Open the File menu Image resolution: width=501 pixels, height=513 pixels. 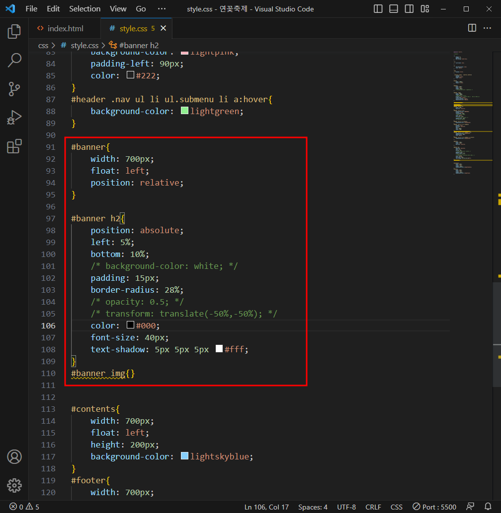click(x=31, y=9)
